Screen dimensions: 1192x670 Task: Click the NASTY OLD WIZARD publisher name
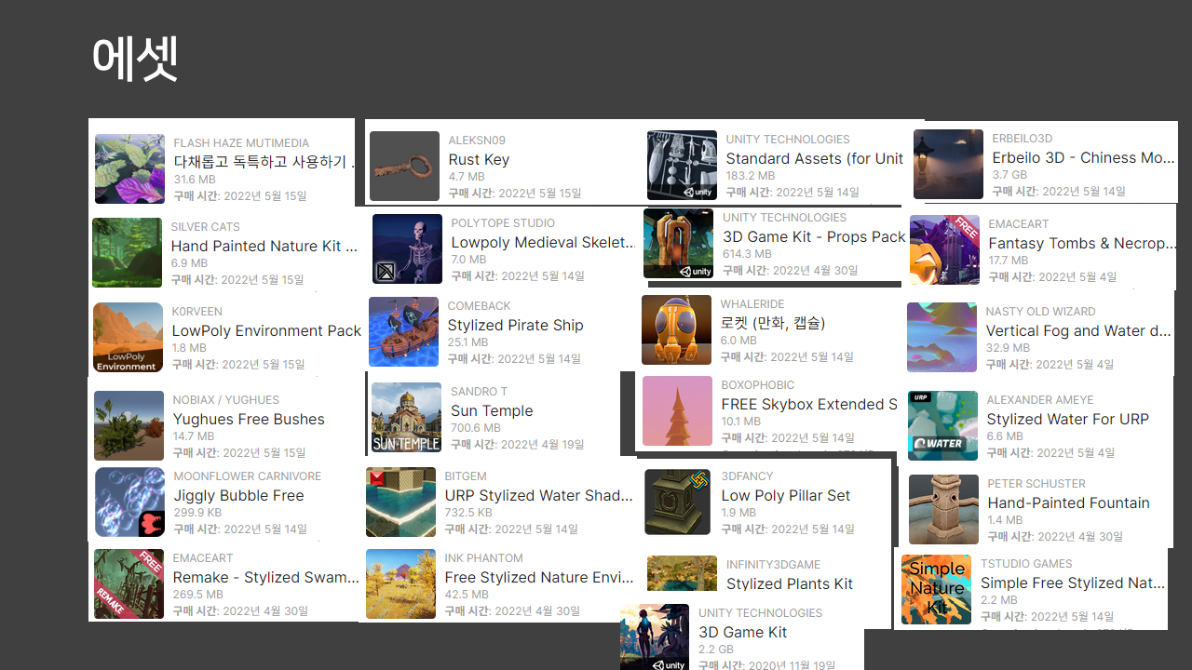coord(1040,312)
